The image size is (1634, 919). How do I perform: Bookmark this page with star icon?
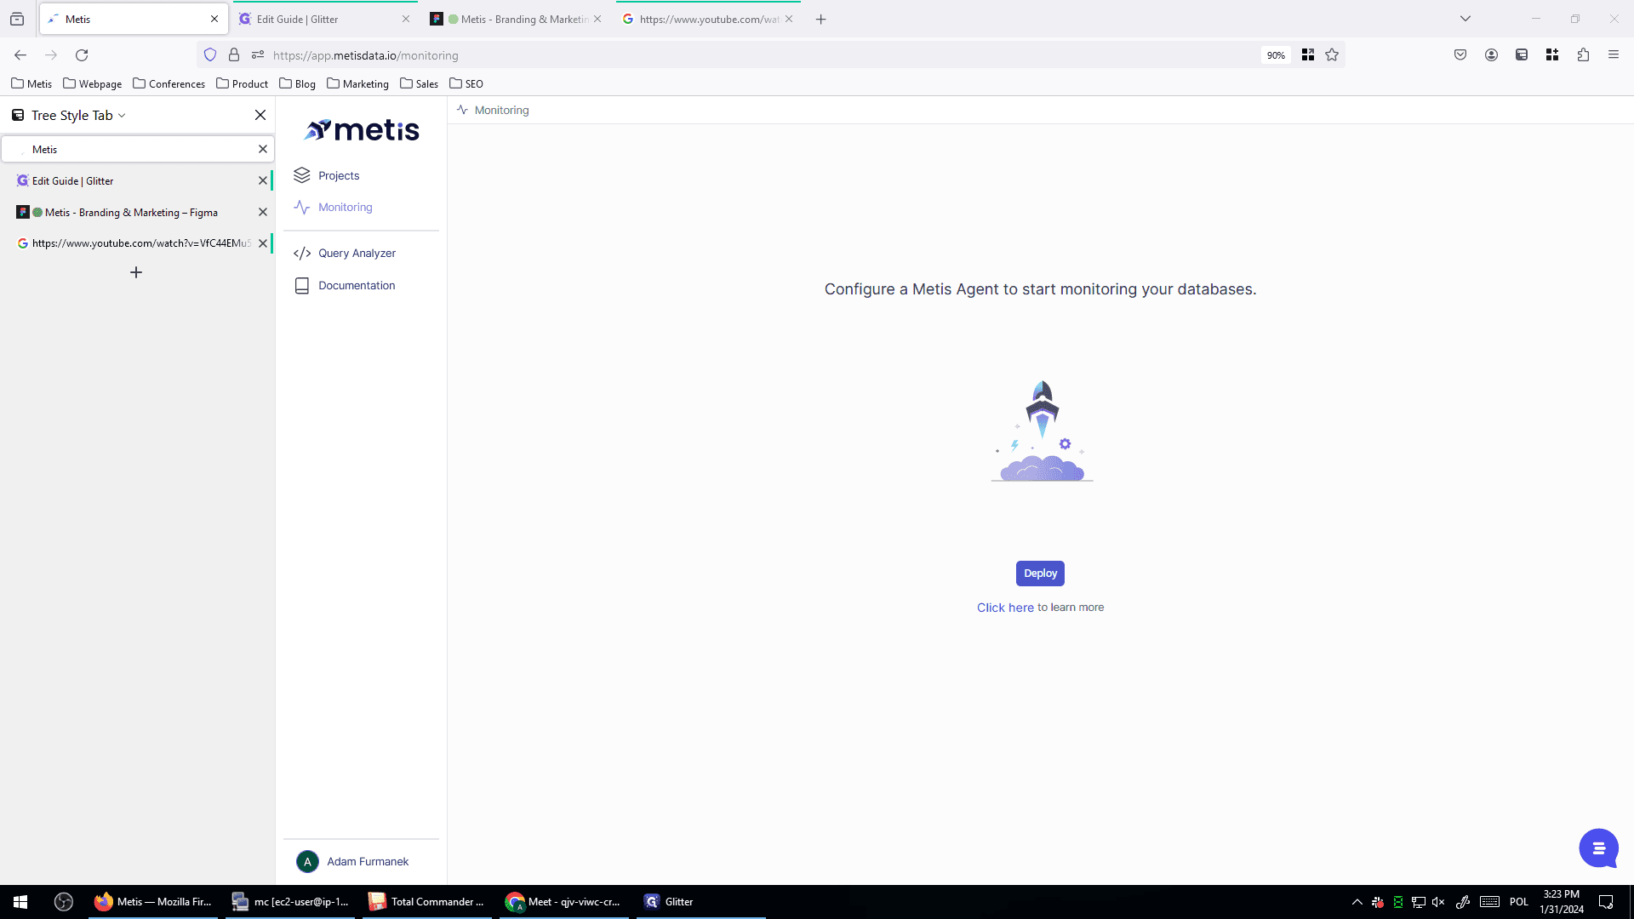coord(1332,55)
